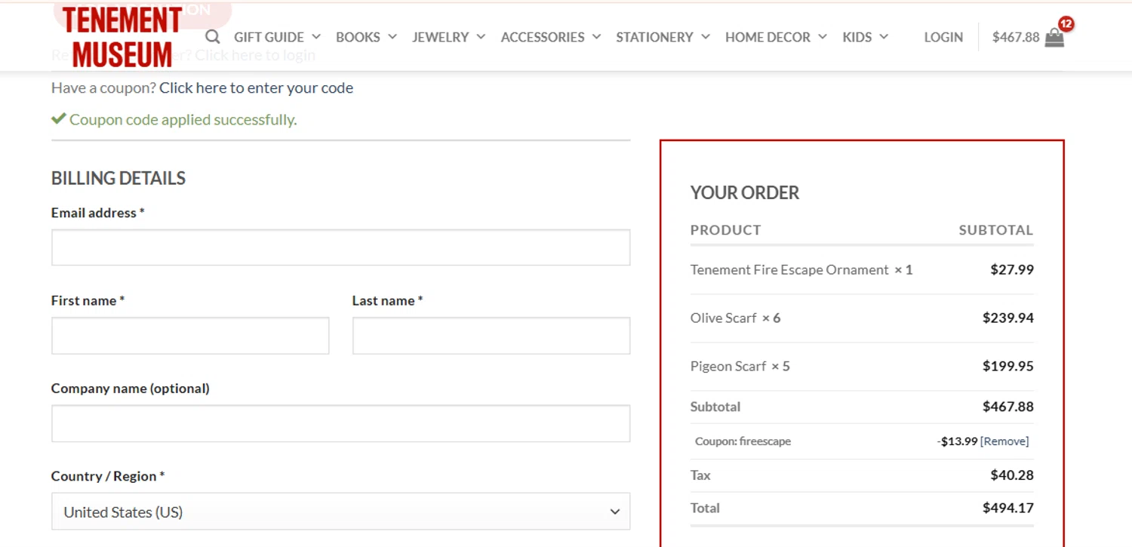Click the $467.88 cart total in header

pos(1016,37)
